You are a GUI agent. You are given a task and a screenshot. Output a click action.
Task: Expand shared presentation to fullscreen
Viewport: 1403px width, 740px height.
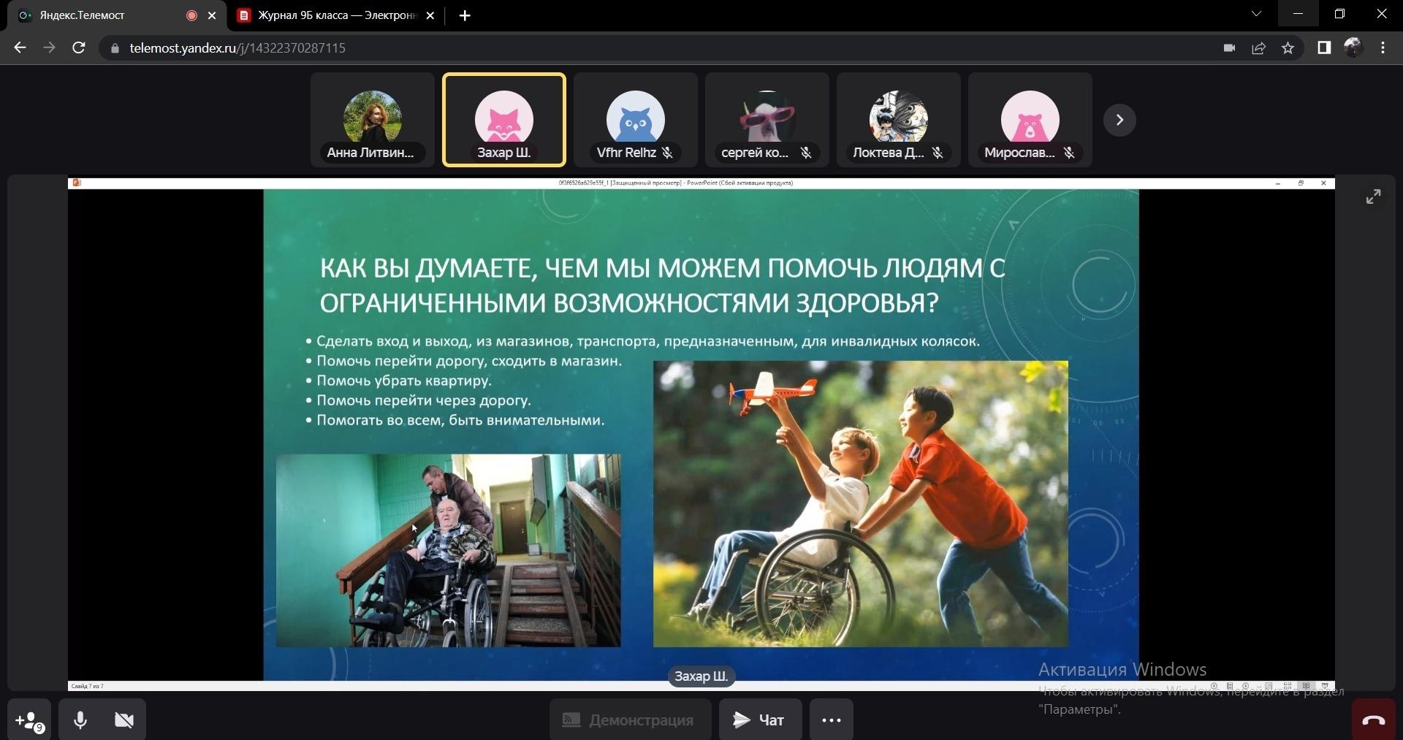[1373, 197]
